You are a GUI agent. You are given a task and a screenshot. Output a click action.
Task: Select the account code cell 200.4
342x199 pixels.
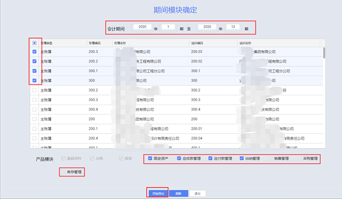pos(93,138)
